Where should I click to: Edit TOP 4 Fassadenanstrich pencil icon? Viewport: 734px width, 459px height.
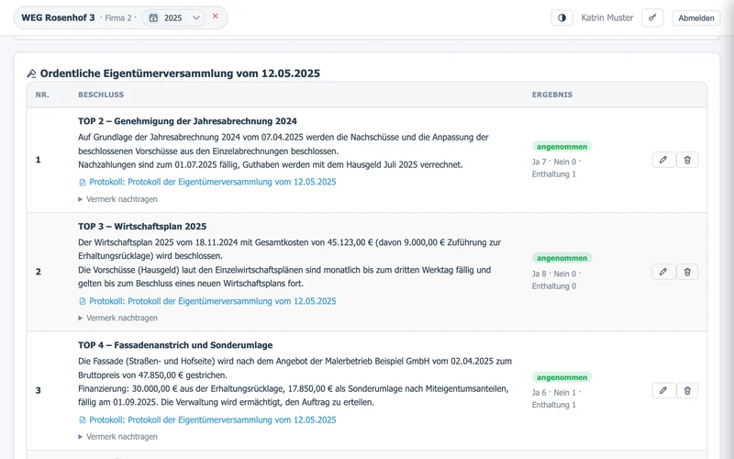663,390
